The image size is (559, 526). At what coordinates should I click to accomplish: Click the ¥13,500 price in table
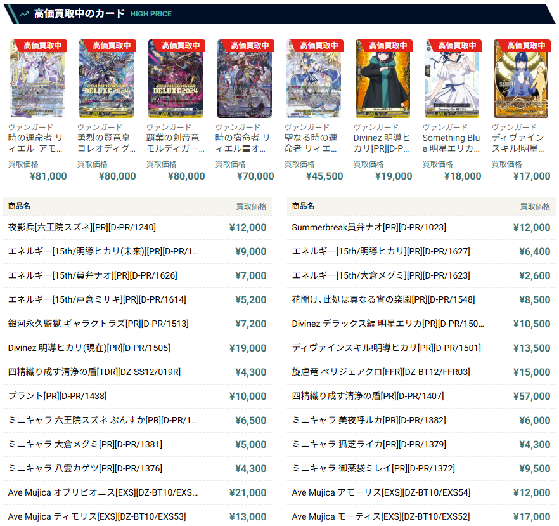click(532, 348)
